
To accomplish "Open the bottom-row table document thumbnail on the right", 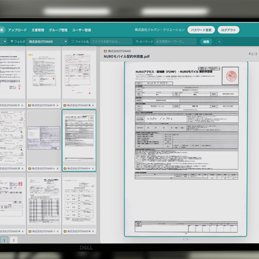I will click(x=79, y=201).
